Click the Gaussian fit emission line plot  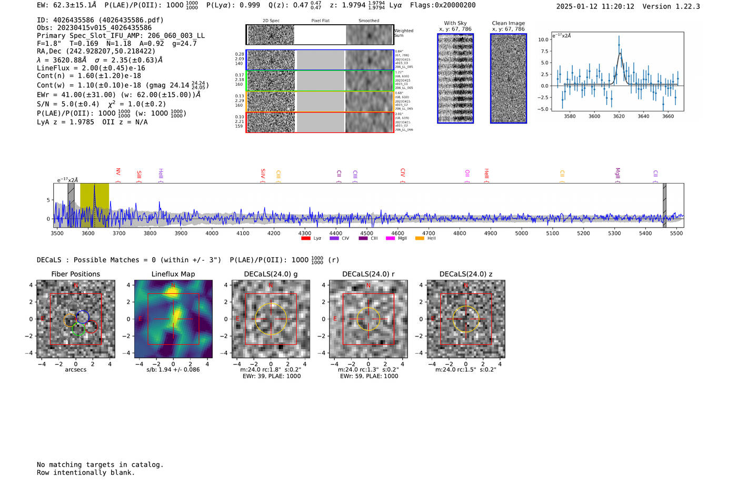pyautogui.click(x=617, y=71)
